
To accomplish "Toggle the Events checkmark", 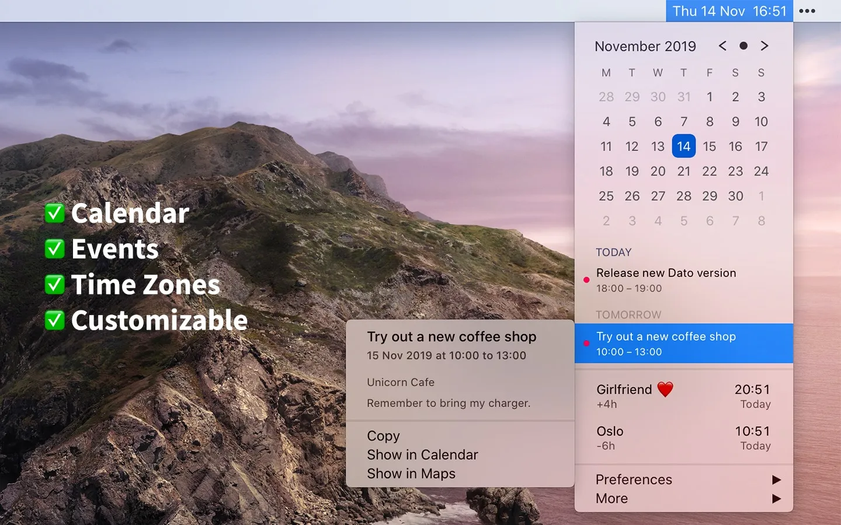I will point(54,249).
